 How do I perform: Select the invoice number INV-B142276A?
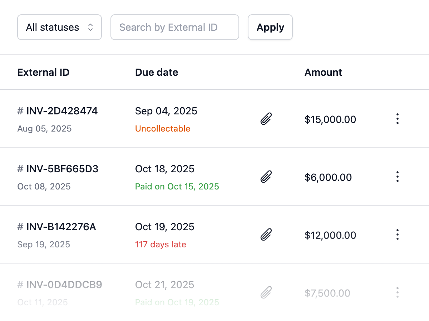[61, 227]
